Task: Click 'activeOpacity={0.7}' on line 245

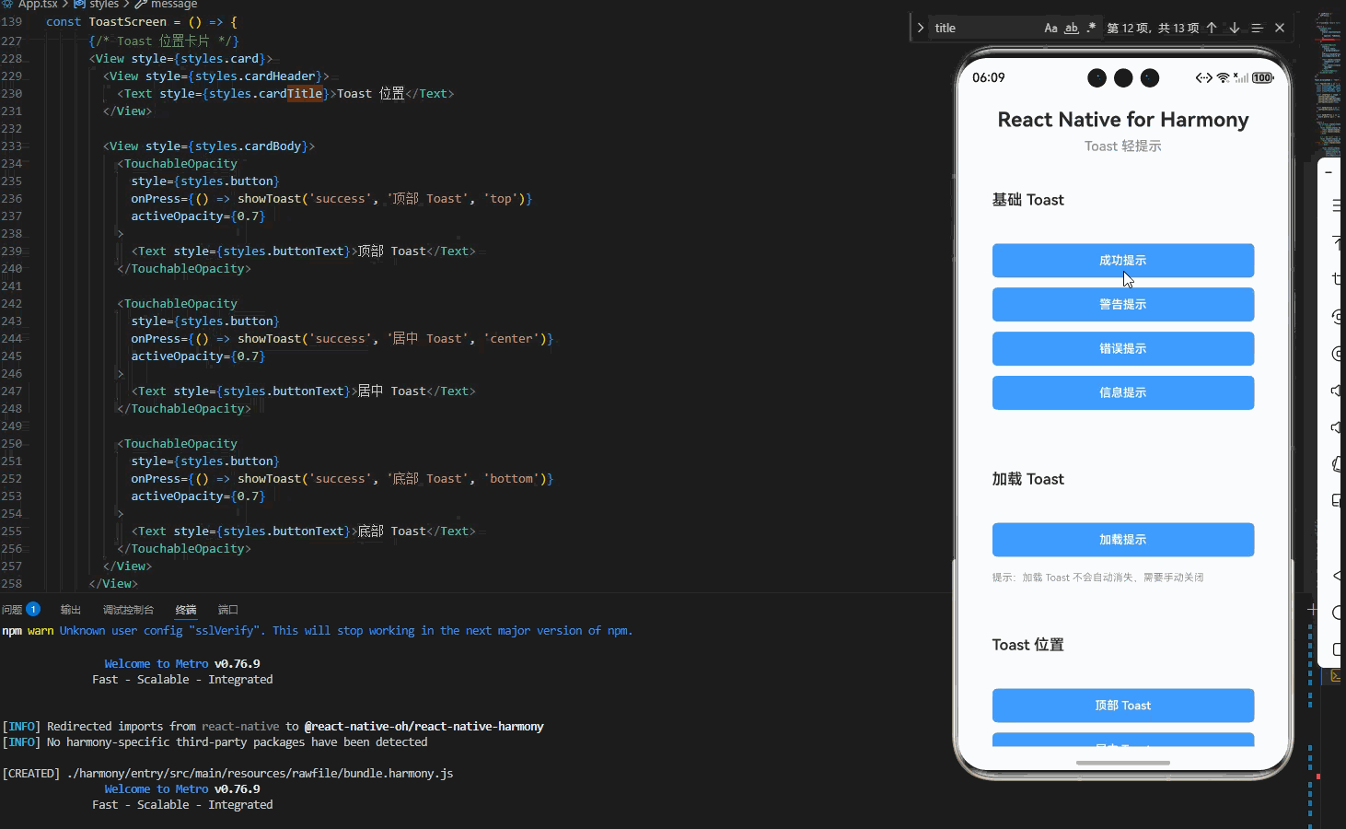Action: click(198, 356)
